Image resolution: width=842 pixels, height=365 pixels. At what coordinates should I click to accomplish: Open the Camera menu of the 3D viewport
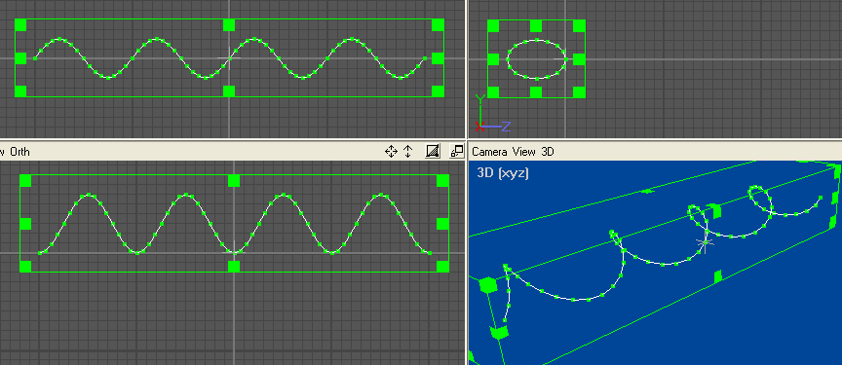(x=490, y=152)
